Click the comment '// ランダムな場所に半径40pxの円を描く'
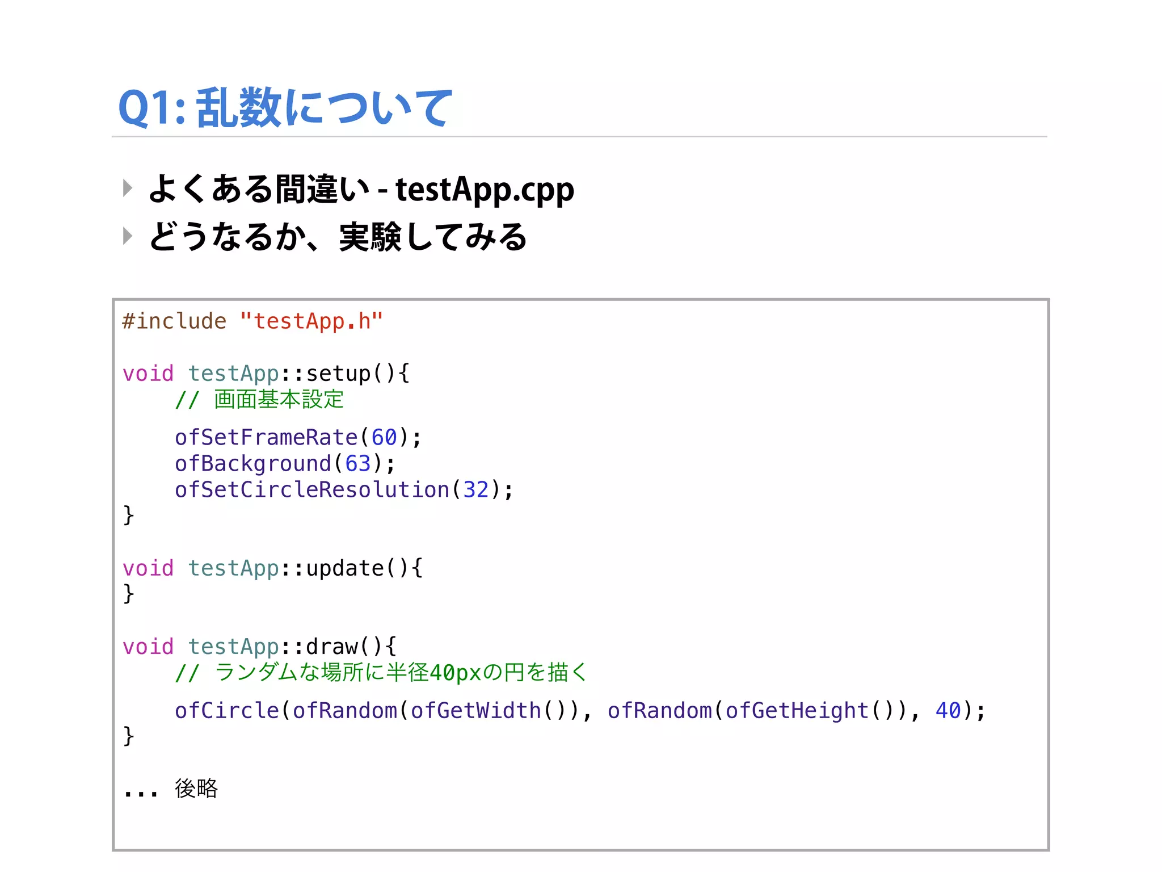 coord(381,673)
